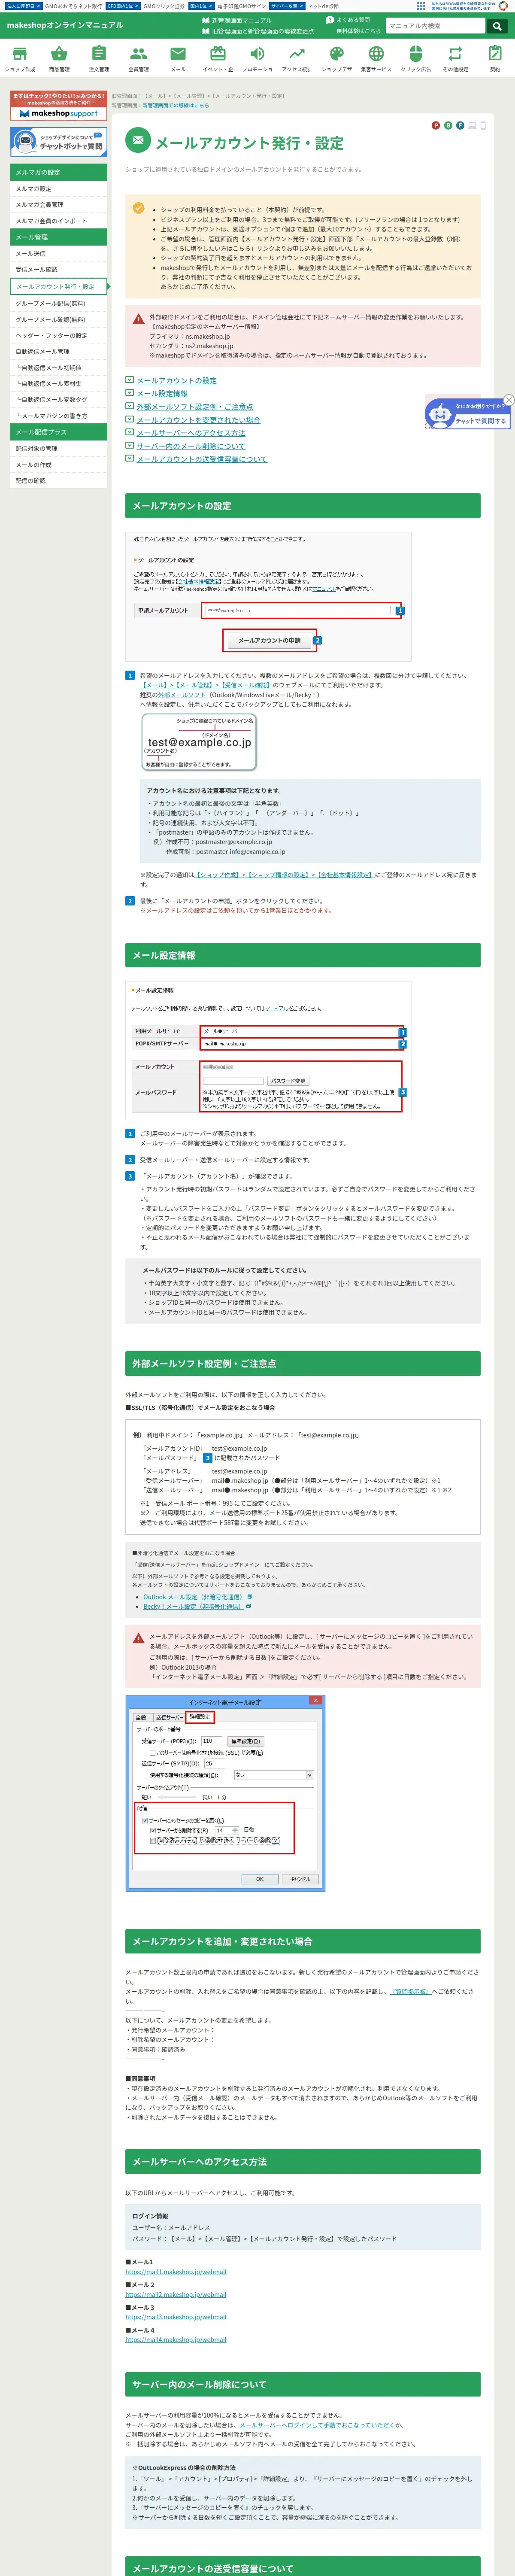Image resolution: width=515 pixels, height=2576 pixels.
Task: Select グループメール配信(無料) in sidebar
Action: pyautogui.click(x=58, y=303)
